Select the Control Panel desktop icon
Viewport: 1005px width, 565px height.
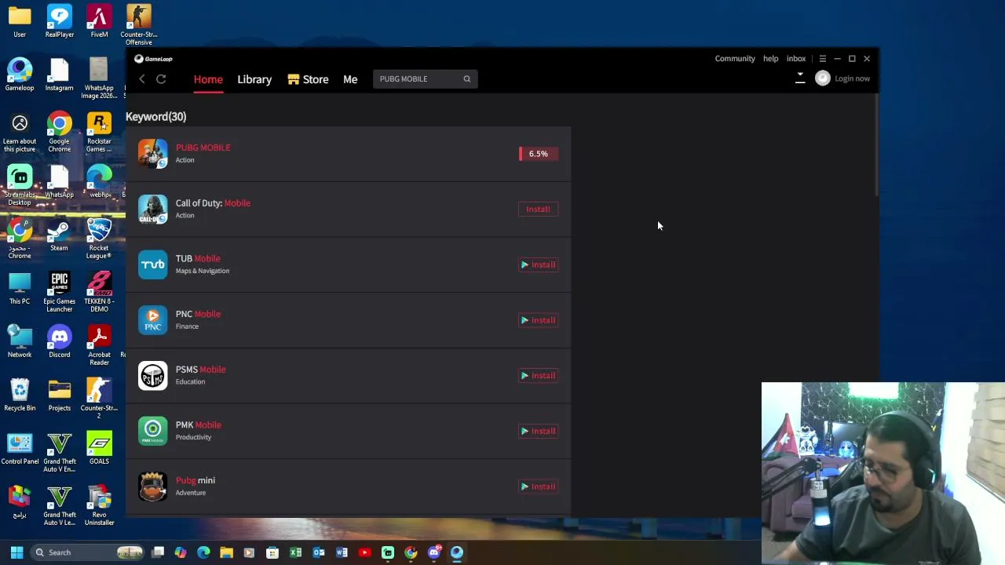(x=20, y=449)
